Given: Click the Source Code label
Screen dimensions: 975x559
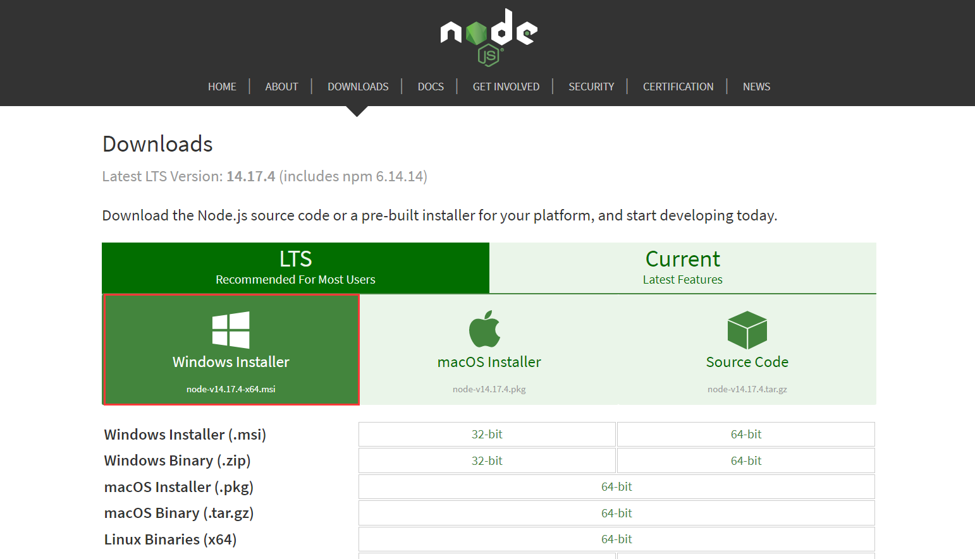Looking at the screenshot, I should (x=747, y=362).
